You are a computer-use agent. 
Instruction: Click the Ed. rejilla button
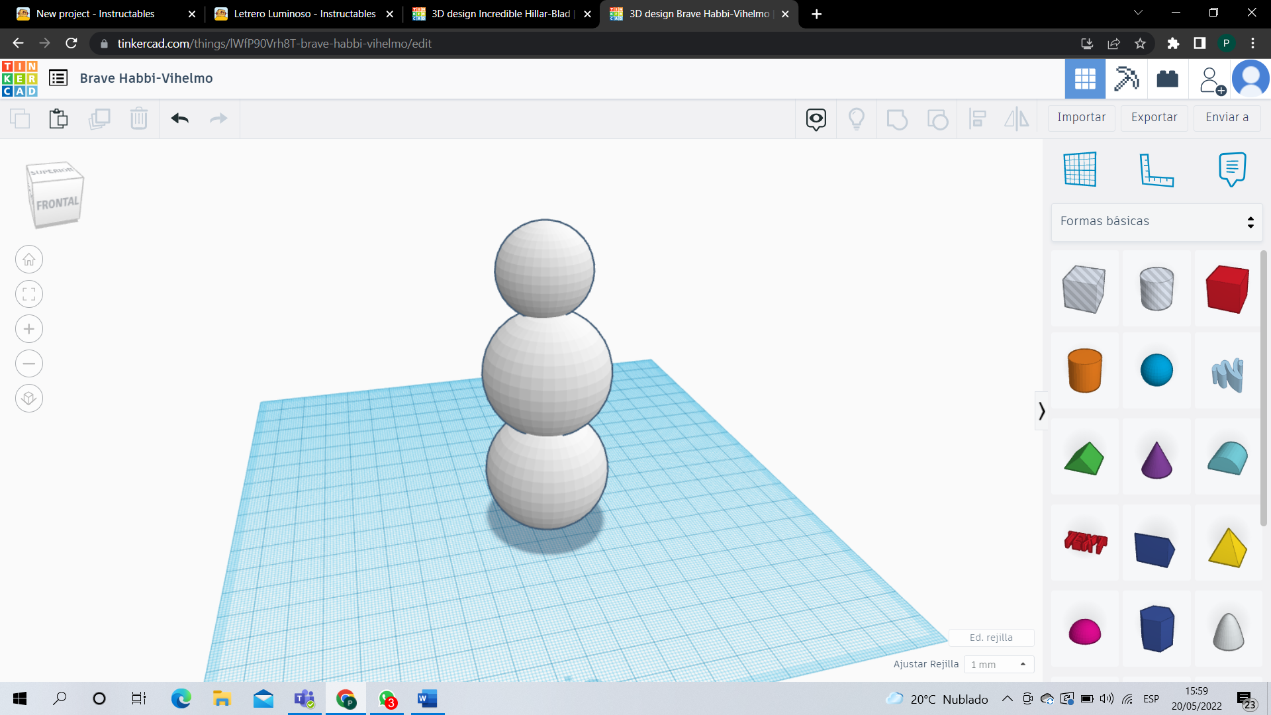tap(991, 638)
